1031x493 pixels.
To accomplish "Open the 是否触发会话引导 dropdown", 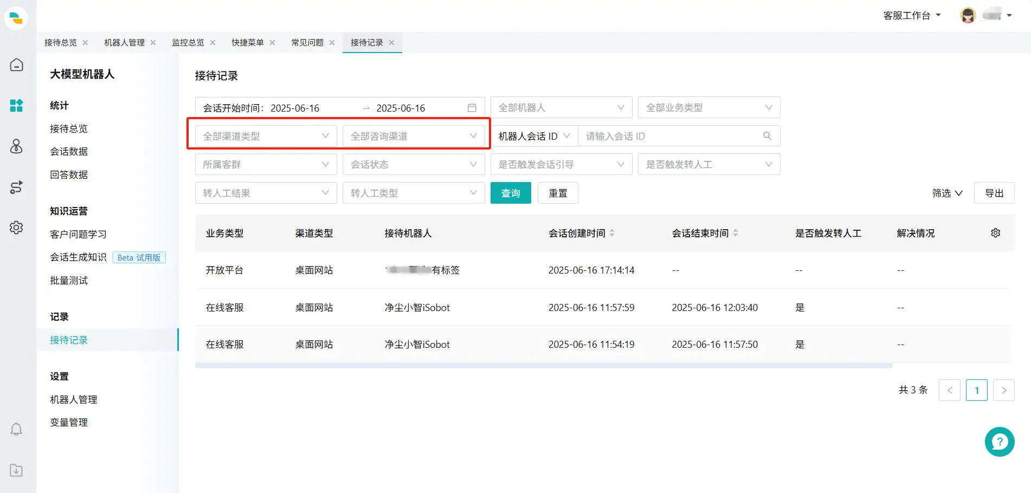I will click(562, 164).
